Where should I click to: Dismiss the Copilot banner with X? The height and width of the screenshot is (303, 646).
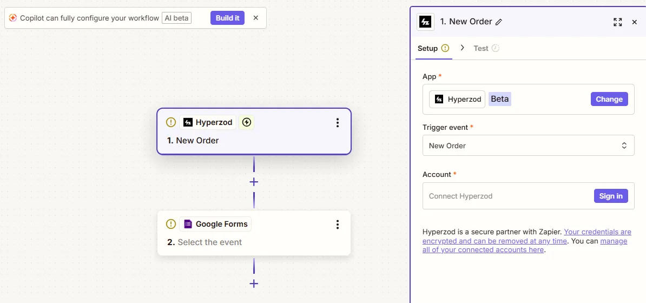[x=255, y=18]
